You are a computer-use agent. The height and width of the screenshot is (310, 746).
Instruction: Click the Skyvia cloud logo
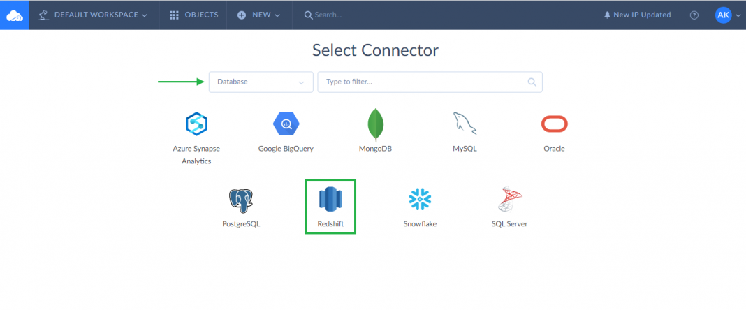tap(15, 15)
